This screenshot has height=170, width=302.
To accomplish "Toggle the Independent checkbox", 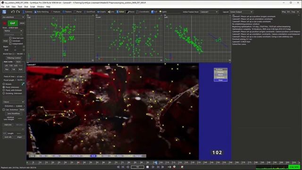I will (x=10, y=44).
